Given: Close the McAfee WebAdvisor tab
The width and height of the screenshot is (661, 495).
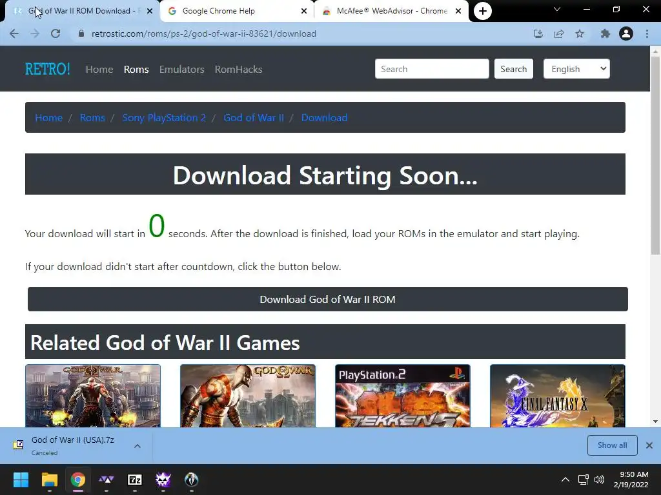Looking at the screenshot, I should pyautogui.click(x=458, y=11).
